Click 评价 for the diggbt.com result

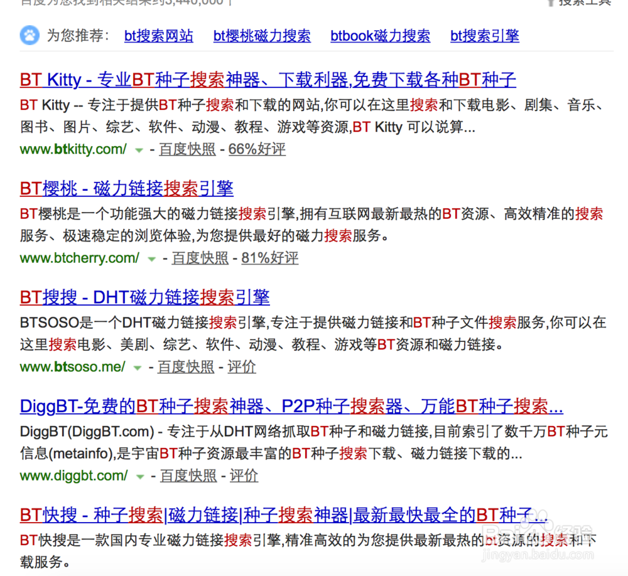tap(244, 476)
